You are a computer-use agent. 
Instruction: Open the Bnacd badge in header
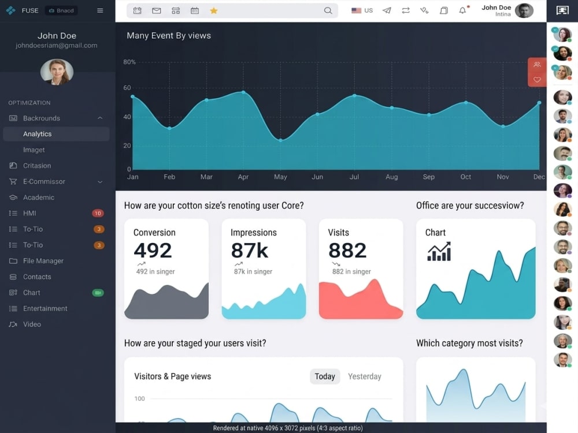62,10
